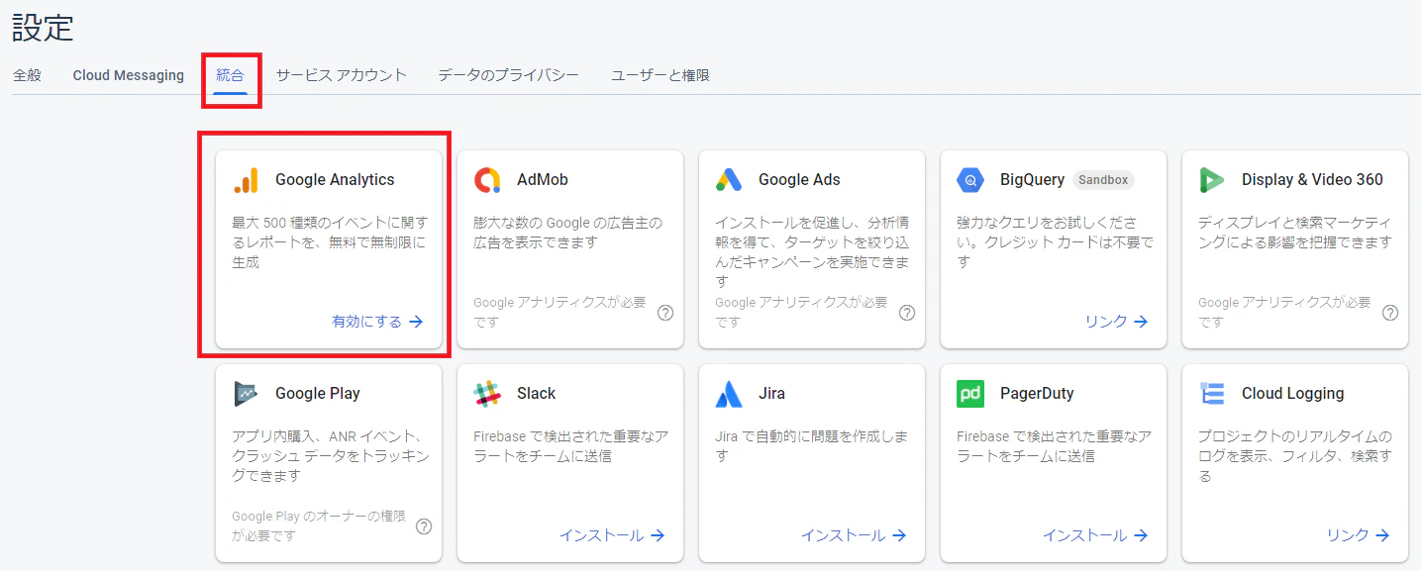Open help icon on Google Ads card

point(907,313)
